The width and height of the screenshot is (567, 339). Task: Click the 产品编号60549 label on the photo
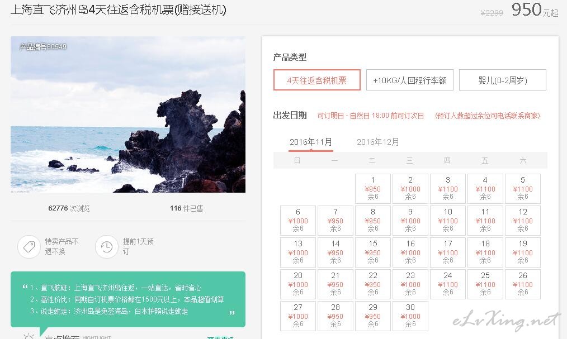(x=44, y=46)
